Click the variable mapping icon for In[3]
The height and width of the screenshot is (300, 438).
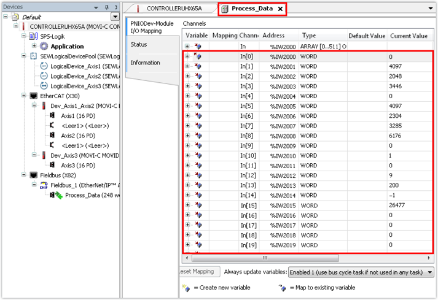pos(198,87)
